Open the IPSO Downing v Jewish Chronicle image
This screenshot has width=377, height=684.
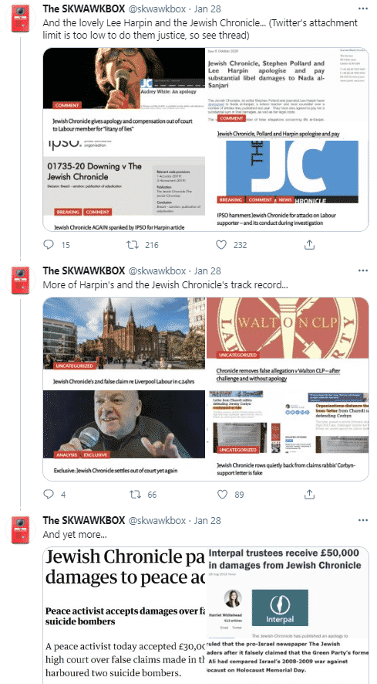coord(124,185)
